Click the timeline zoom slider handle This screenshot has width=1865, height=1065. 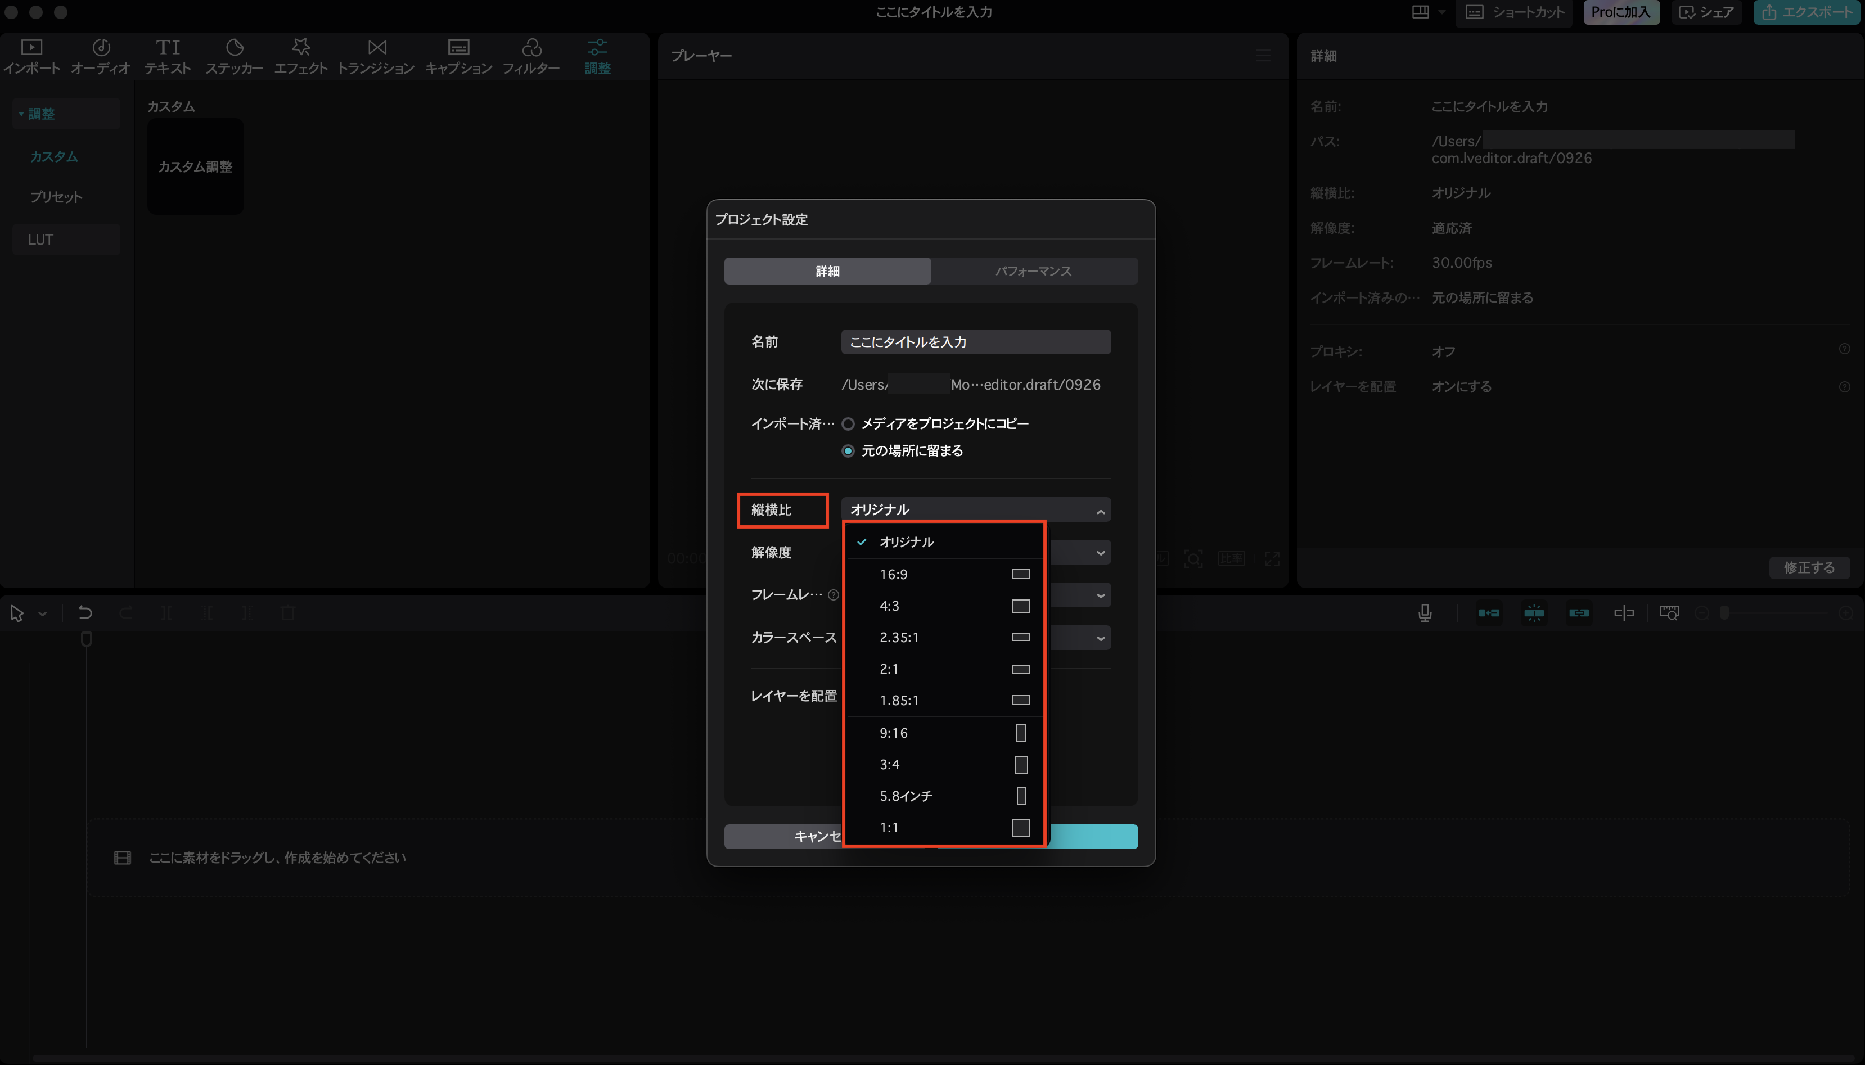coord(1724,613)
